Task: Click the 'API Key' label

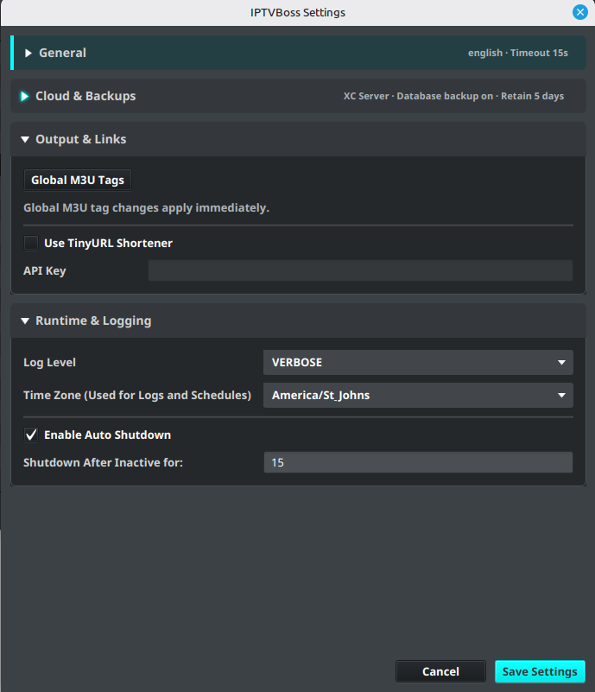Action: 45,270
